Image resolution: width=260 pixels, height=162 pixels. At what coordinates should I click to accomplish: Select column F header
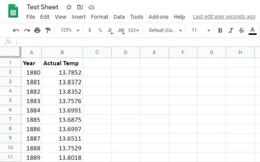click(x=183, y=52)
